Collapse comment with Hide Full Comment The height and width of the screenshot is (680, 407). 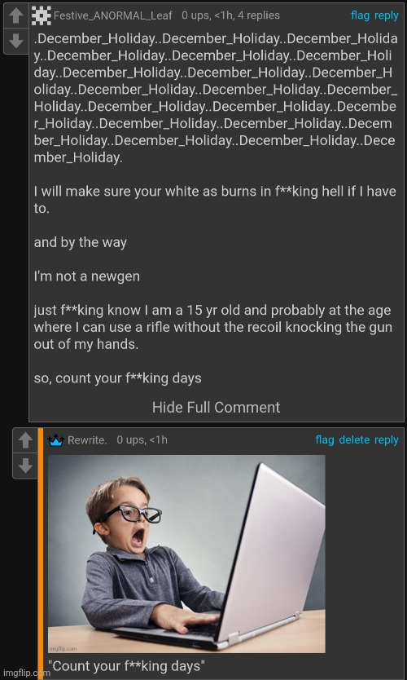(216, 407)
